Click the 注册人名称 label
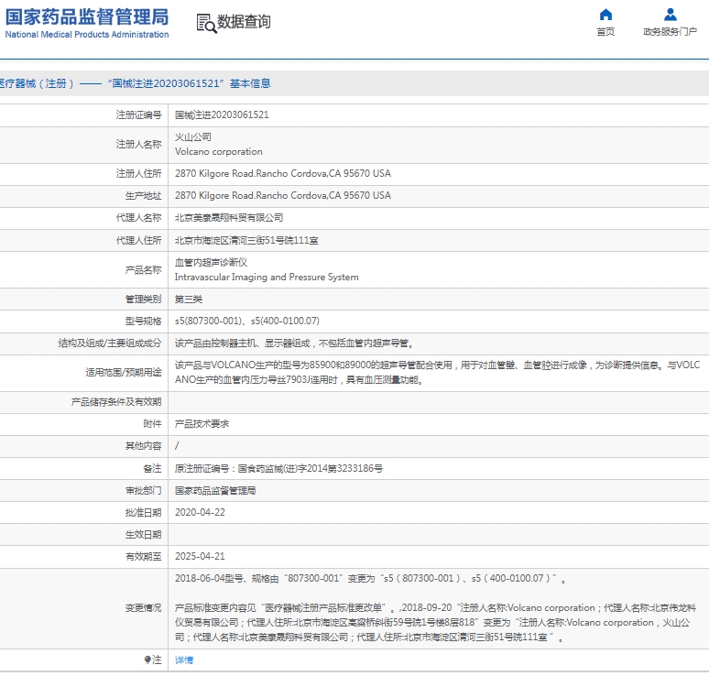Viewport: 709px width, 676px height. tap(138, 144)
